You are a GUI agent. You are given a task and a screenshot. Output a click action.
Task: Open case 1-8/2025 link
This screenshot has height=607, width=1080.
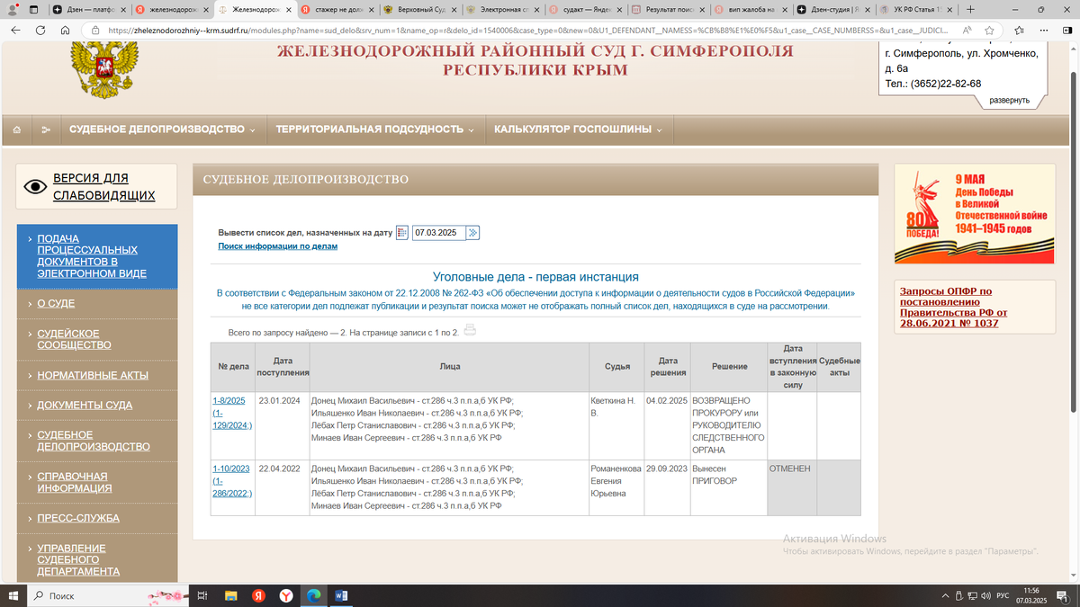(232, 413)
